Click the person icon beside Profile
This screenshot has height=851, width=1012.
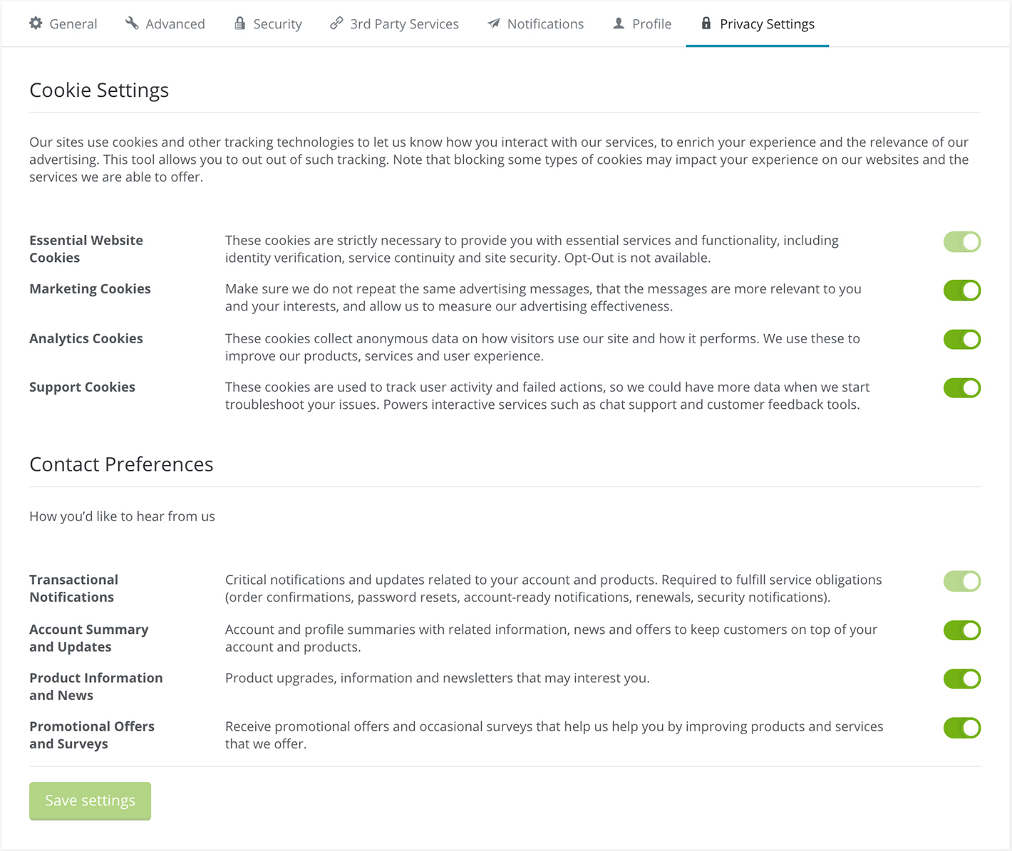tap(619, 24)
